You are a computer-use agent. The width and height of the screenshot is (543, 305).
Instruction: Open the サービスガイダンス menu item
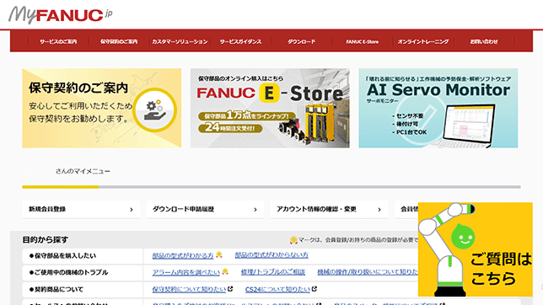(240, 41)
